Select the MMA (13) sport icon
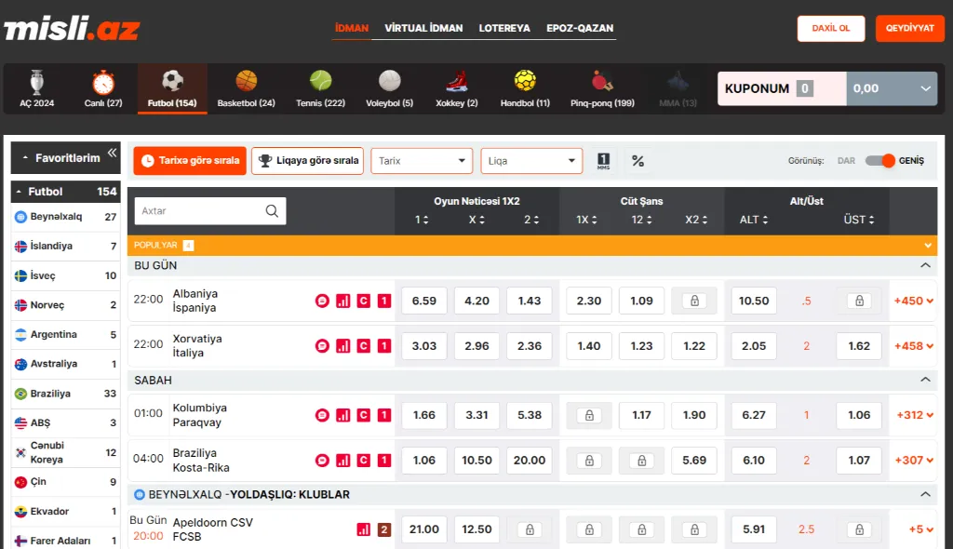953x549 pixels. (x=678, y=88)
